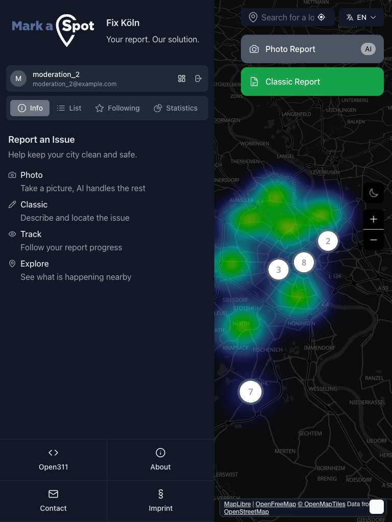Click the QR code icon beside moderation_2

[182, 79]
